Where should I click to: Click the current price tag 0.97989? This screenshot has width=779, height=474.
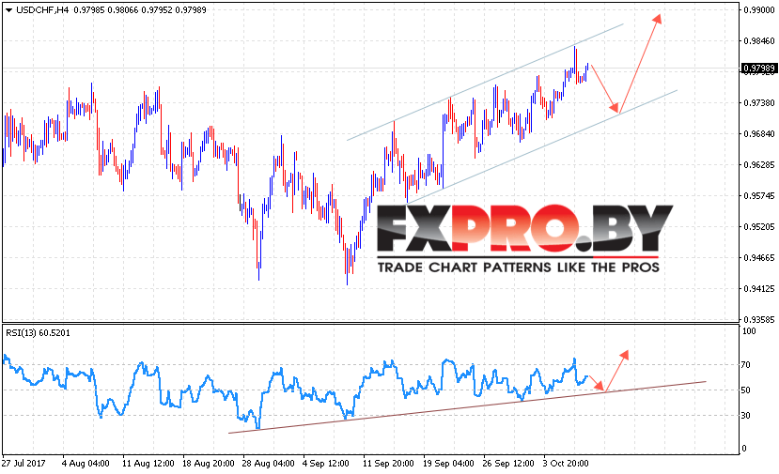point(758,68)
